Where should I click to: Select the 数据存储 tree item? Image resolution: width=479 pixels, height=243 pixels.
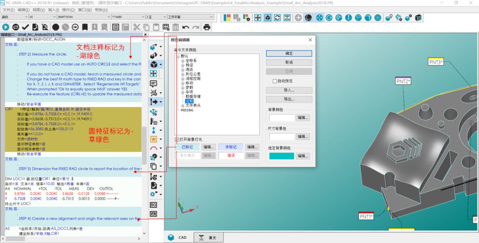[193, 96]
